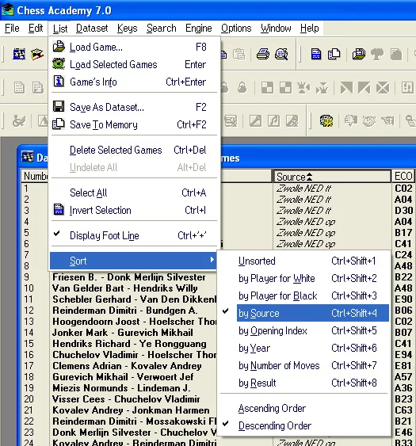
Task: Click the colorful engine brain icon
Action: click(326, 121)
